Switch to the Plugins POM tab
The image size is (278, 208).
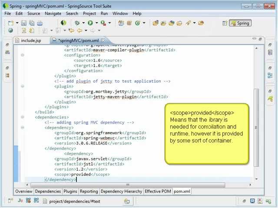click(70, 192)
